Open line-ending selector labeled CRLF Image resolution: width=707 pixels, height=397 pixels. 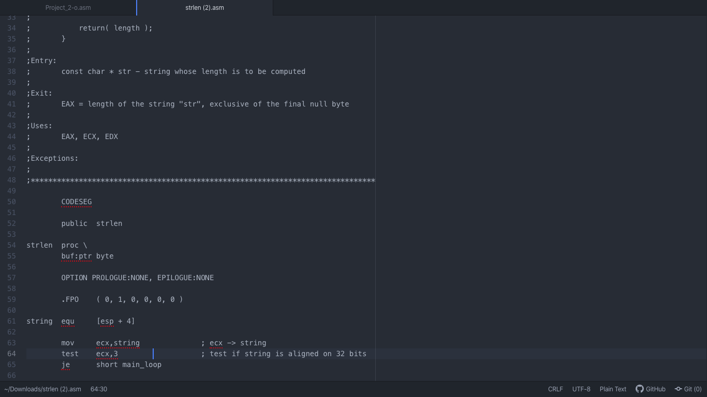point(555,389)
